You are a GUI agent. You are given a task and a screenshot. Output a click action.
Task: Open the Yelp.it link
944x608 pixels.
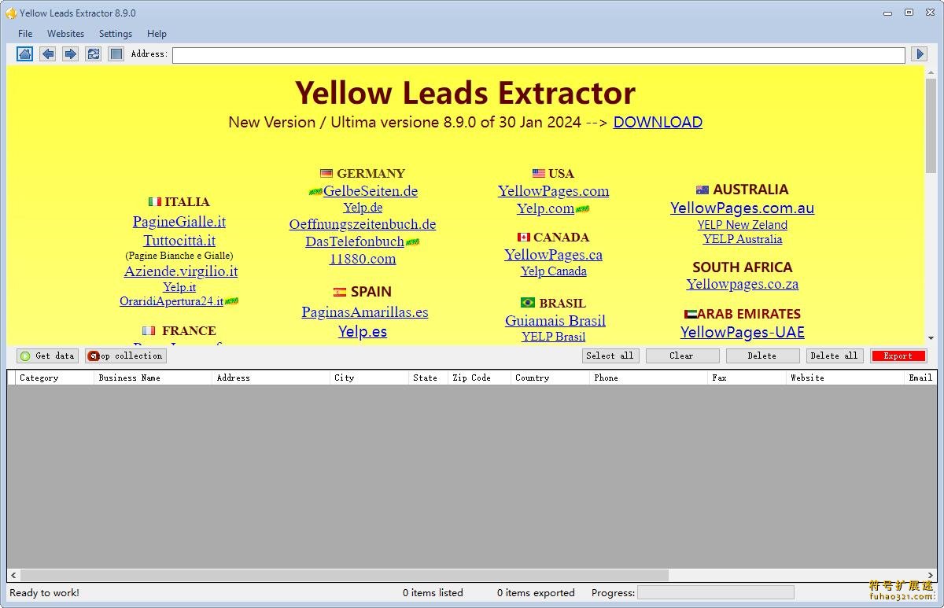pos(179,287)
